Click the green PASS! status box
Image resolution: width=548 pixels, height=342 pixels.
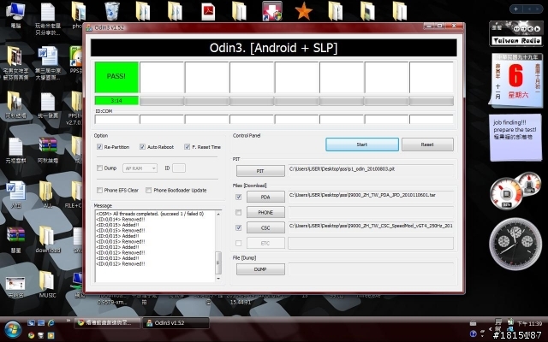point(116,77)
